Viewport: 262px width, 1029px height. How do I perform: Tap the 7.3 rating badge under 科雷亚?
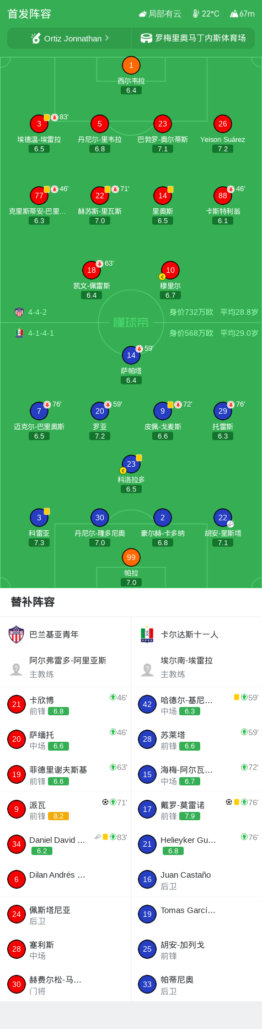tap(39, 542)
